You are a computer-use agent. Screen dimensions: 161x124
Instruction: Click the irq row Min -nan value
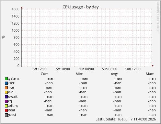tap(82, 101)
